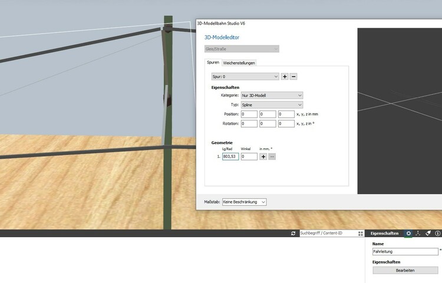This screenshot has height=283, width=442.
Task: Click the refresh catalog icon beside the search box
Action: click(x=293, y=233)
